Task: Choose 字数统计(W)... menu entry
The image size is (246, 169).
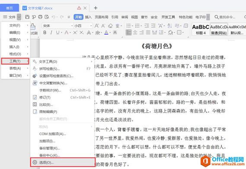Action: coord(62,90)
